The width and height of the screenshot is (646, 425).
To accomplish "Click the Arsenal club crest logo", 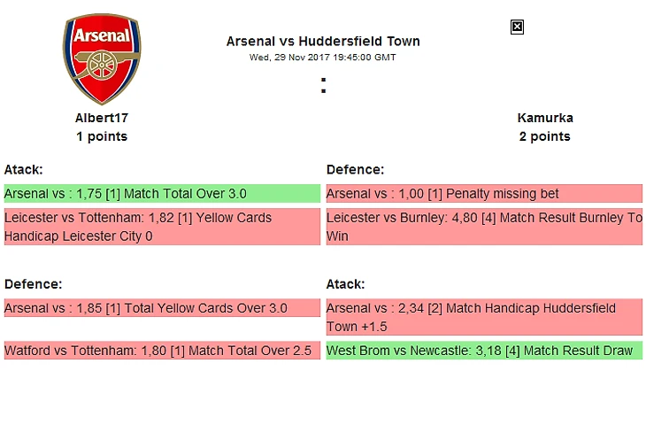I will click(102, 59).
